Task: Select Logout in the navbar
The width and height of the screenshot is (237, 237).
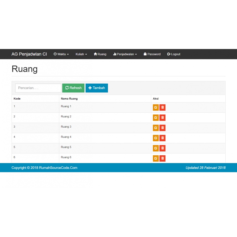Action: (x=174, y=54)
